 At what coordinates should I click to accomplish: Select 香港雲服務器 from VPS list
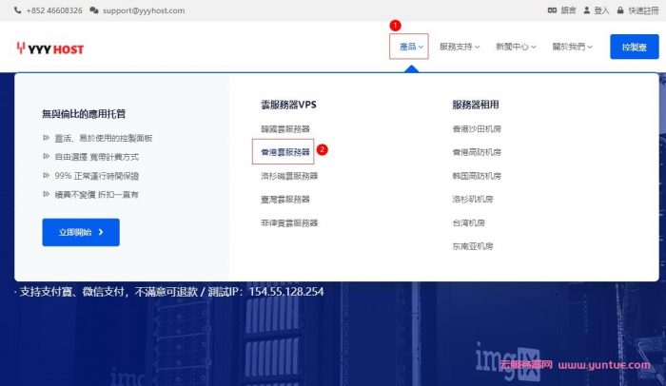pos(285,152)
